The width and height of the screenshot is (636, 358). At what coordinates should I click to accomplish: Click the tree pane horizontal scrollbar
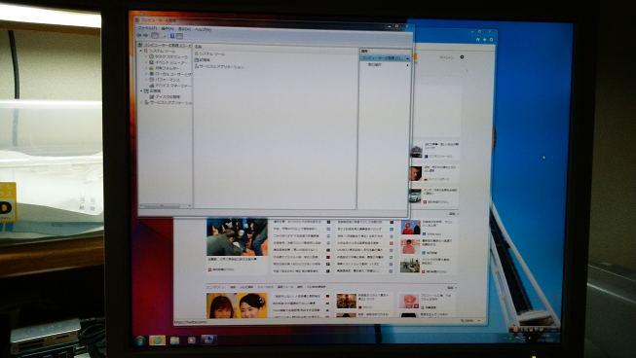pos(166,205)
